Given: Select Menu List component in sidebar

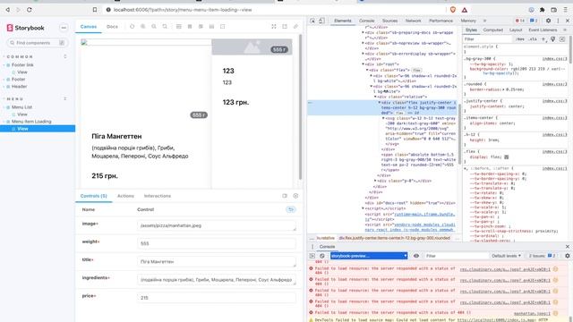Looking at the screenshot, I should click(x=21, y=107).
